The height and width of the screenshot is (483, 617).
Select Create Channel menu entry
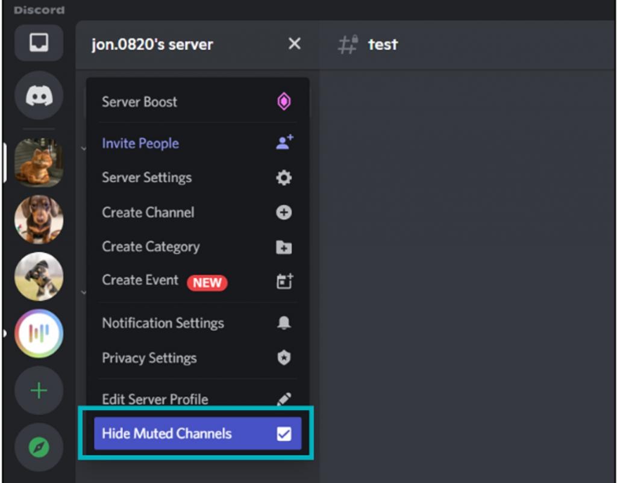pos(198,213)
